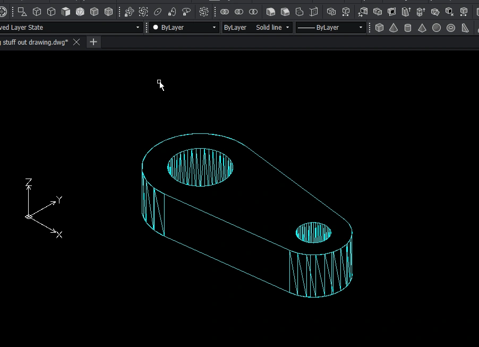Open the Solid line linetype dropdown

coord(287,28)
